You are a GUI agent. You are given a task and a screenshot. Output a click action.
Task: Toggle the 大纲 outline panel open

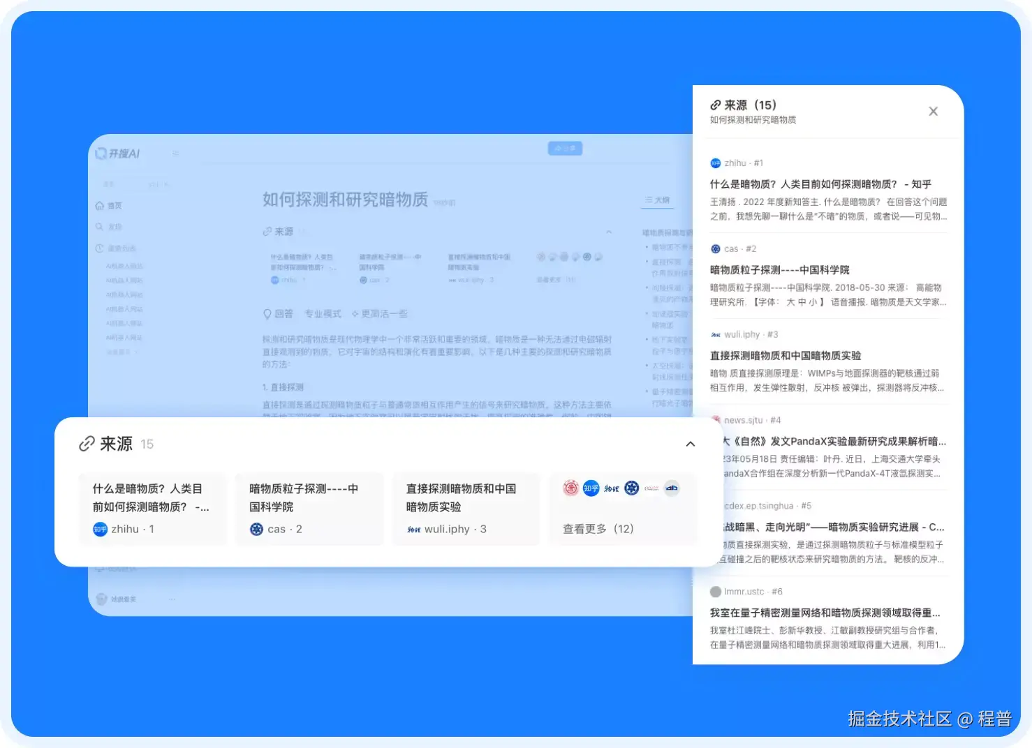657,200
